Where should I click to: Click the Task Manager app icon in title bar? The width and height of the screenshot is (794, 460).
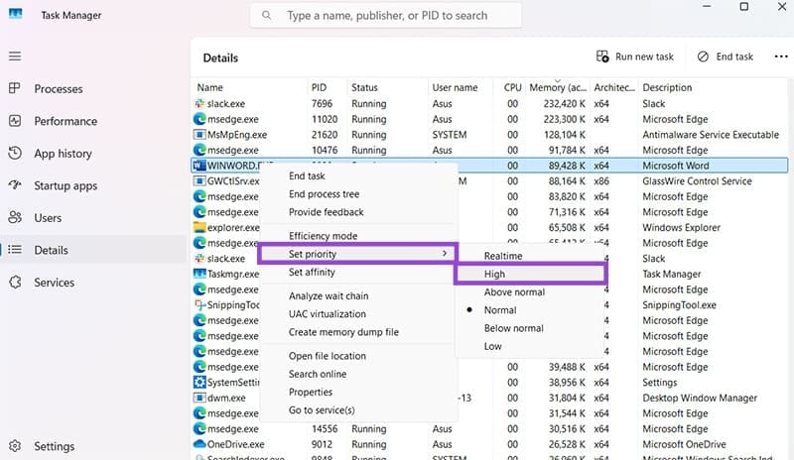coord(16,14)
